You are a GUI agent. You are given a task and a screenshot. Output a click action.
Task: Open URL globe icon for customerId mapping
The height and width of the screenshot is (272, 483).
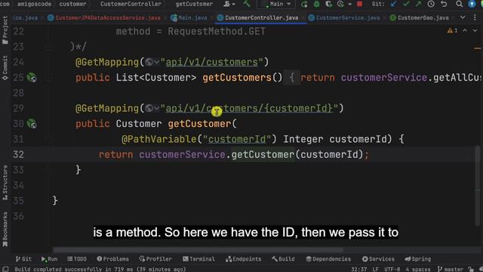pos(149,108)
